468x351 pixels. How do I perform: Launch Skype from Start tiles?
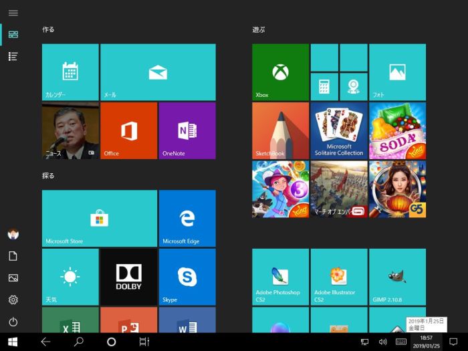(x=187, y=277)
